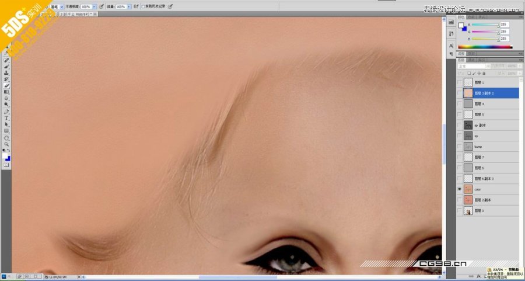525x281 pixels.
Task: Select the Rectangle shape tool
Action: (x=6, y=131)
